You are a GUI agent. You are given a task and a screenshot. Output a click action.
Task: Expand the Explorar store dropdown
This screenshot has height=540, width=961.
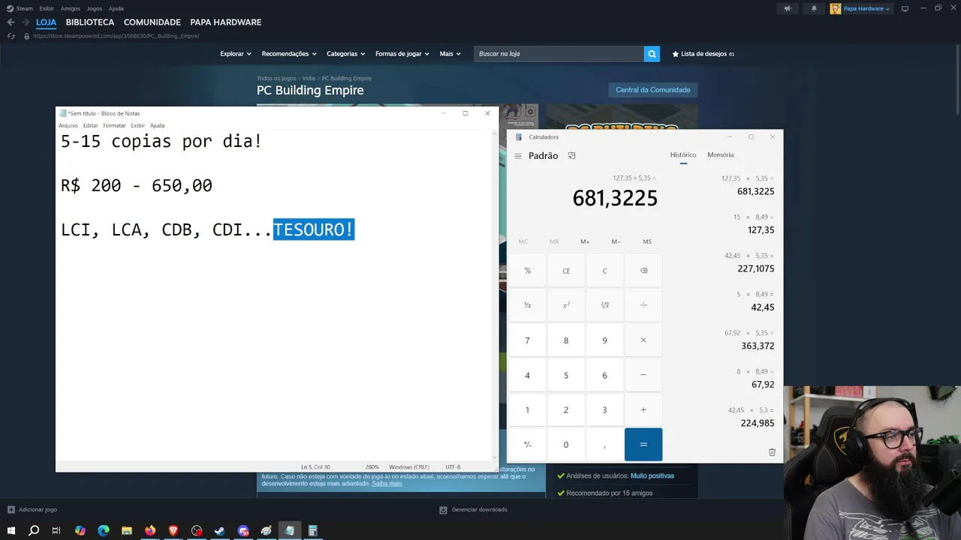(236, 54)
